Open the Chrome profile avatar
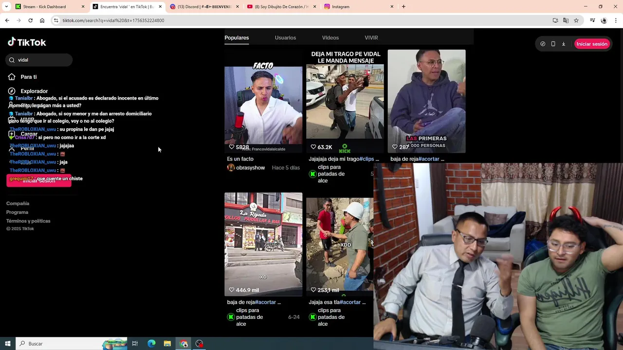The height and width of the screenshot is (350, 623). (x=604, y=20)
